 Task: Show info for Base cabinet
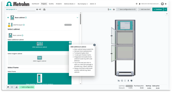pyautogui.click(x=26, y=17)
